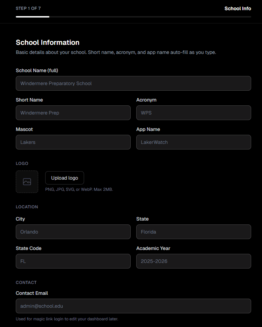This screenshot has height=327, width=262.
Task: Select the App Name field showing LakerWatch
Action: 193,142
